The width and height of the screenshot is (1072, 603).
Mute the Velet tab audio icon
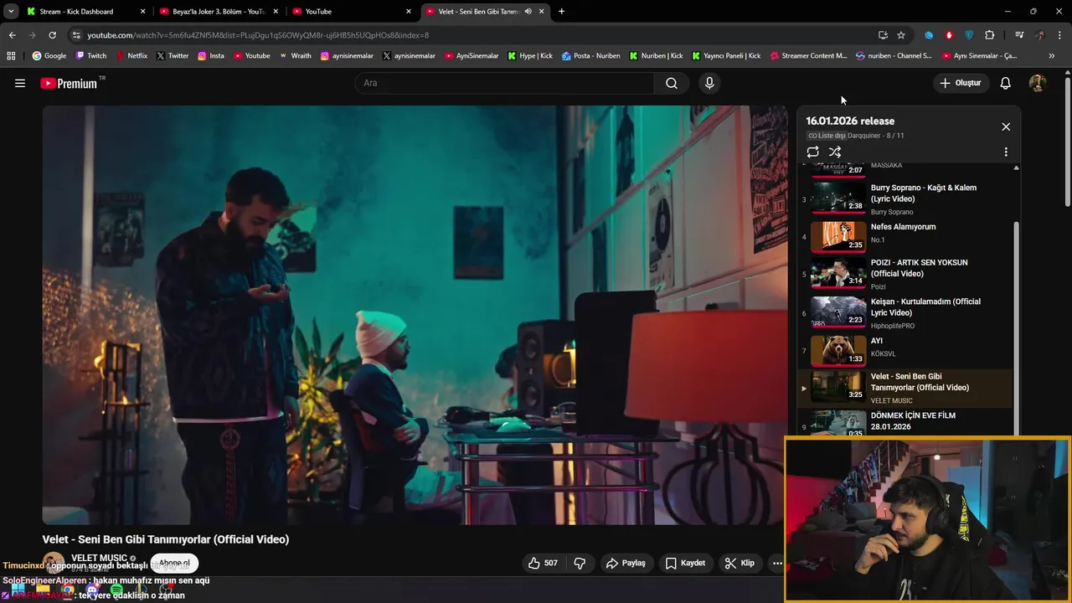point(528,12)
